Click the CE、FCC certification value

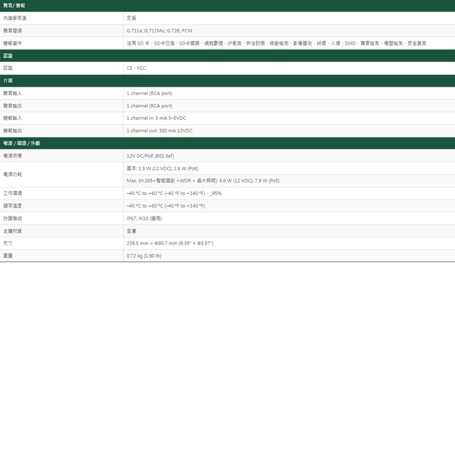coord(136,68)
